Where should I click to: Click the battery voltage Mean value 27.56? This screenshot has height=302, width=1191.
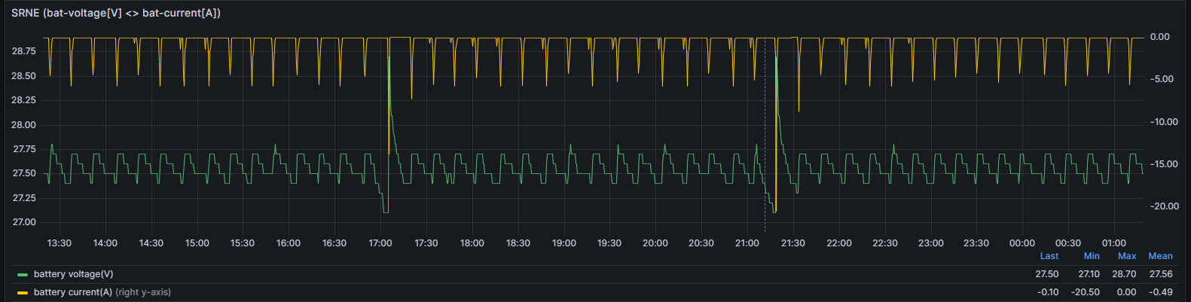click(x=1161, y=274)
